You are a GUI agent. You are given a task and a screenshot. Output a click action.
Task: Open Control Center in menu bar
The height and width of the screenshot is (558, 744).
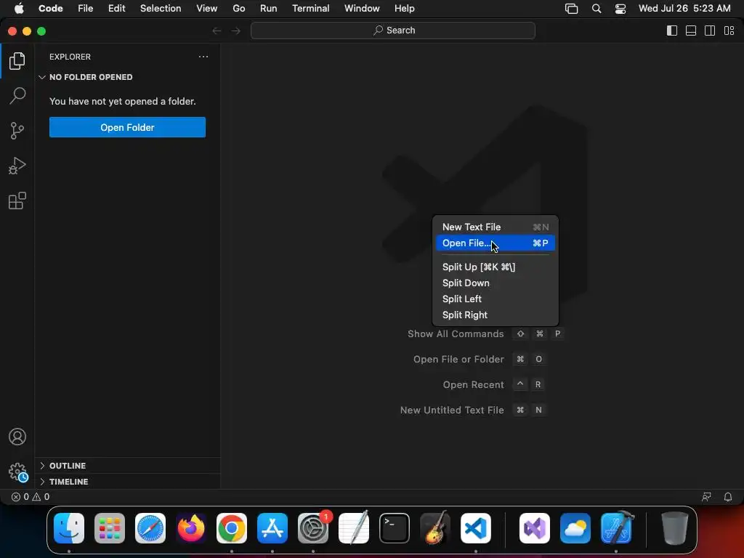[620, 9]
